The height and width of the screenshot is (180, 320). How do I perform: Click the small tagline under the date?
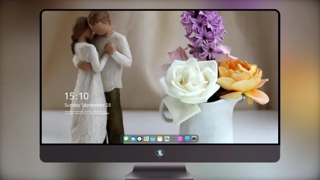[87, 113]
